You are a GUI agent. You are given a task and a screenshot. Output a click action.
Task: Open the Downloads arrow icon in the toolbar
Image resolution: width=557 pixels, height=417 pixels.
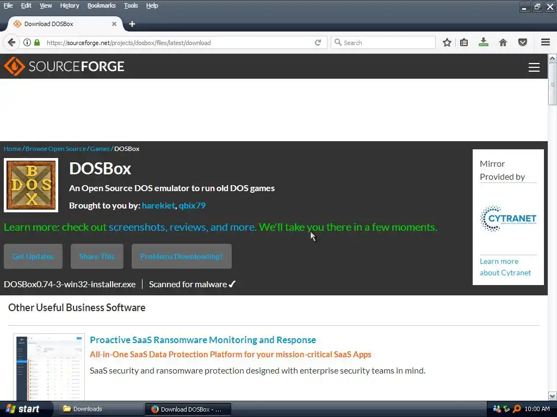click(x=484, y=42)
